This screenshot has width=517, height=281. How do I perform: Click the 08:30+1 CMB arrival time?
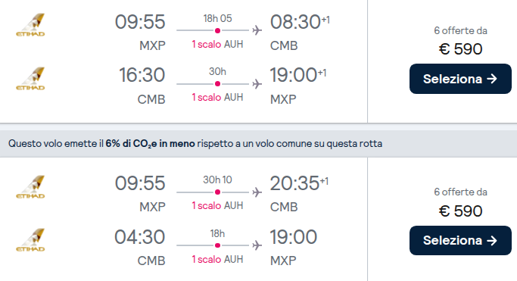(x=300, y=22)
